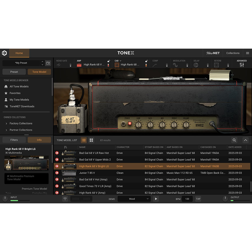252x252 pixels.
Task: Open the demo Wood dropdown
Action: tap(134, 199)
